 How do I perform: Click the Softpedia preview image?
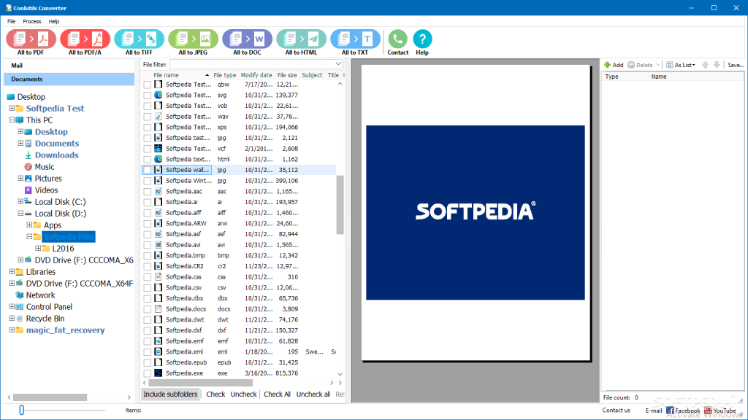pyautogui.click(x=475, y=212)
